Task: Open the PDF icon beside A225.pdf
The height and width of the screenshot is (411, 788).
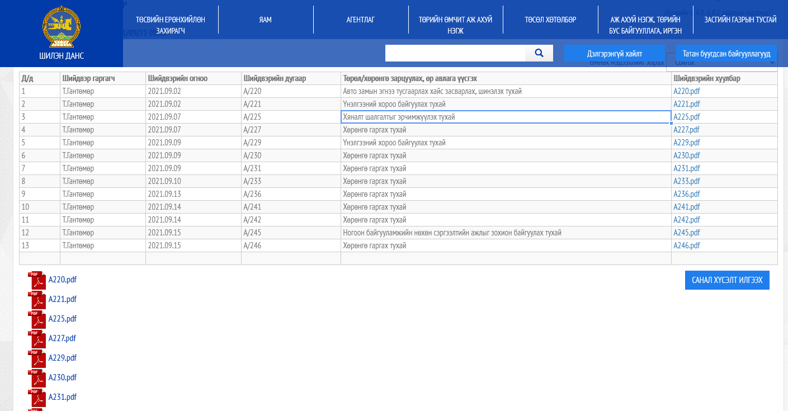Action: (37, 319)
